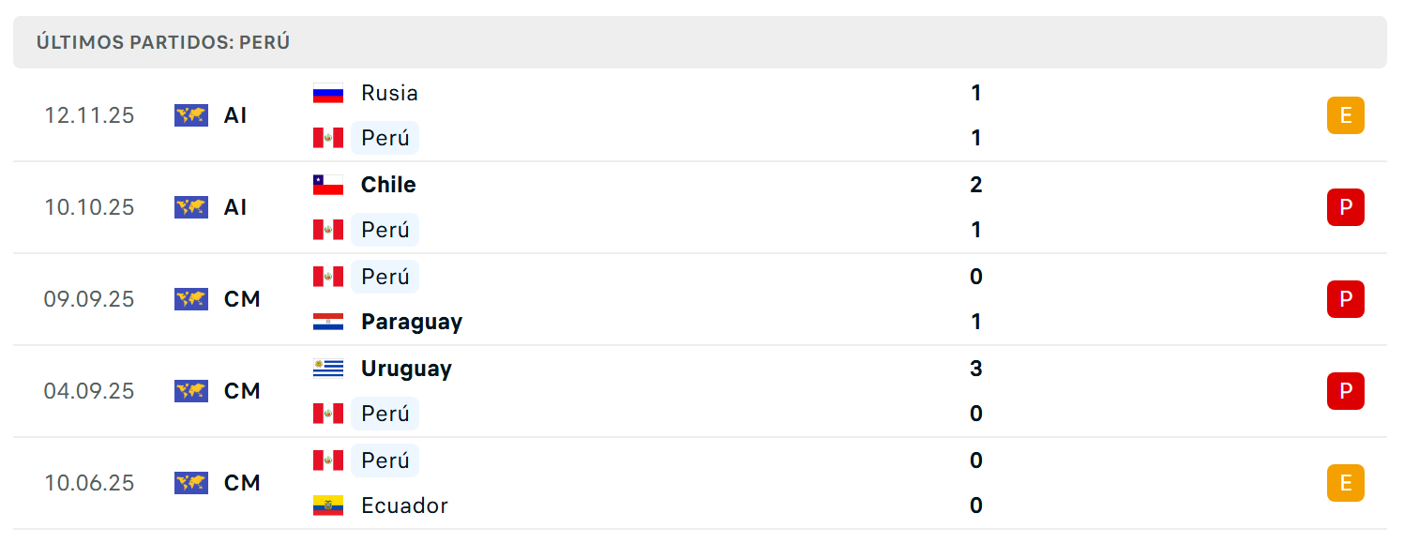
Task: Click the orange E badge for Ecuador match
Action: (1345, 483)
